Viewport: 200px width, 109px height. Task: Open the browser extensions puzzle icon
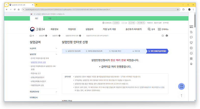[x=183, y=10]
